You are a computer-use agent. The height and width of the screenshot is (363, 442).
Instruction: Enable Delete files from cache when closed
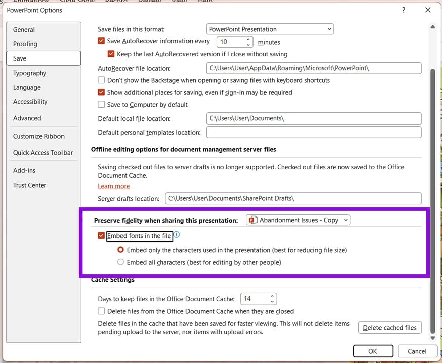pos(101,311)
